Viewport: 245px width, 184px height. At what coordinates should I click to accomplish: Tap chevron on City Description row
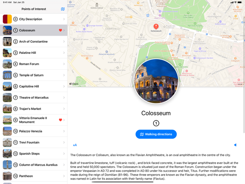click(x=64, y=19)
